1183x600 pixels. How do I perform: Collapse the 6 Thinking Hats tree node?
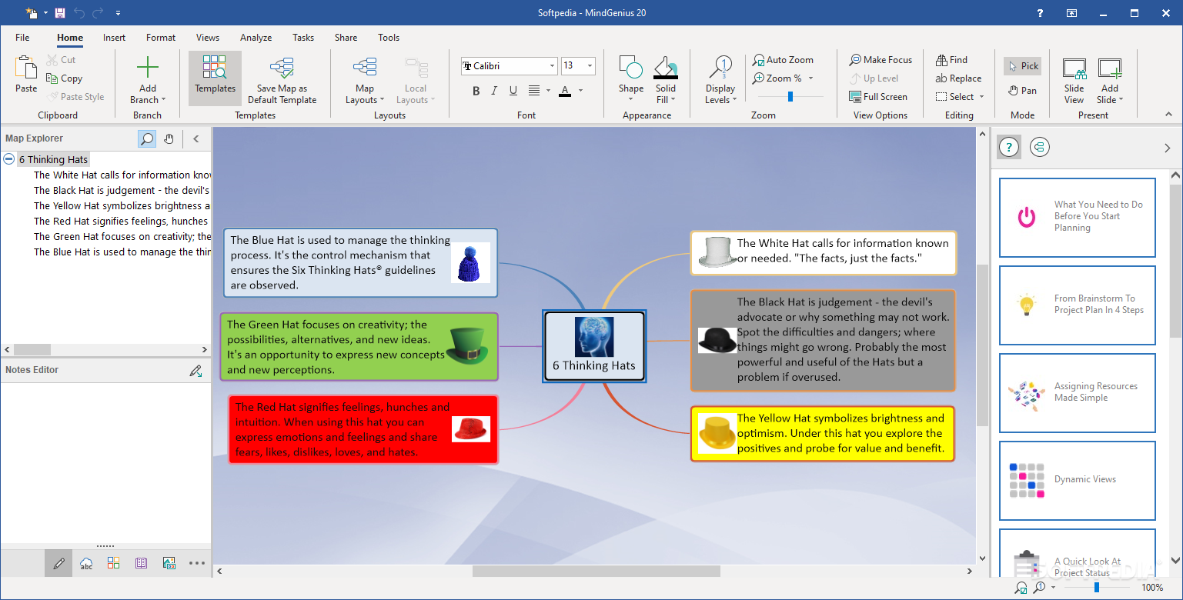click(x=9, y=159)
